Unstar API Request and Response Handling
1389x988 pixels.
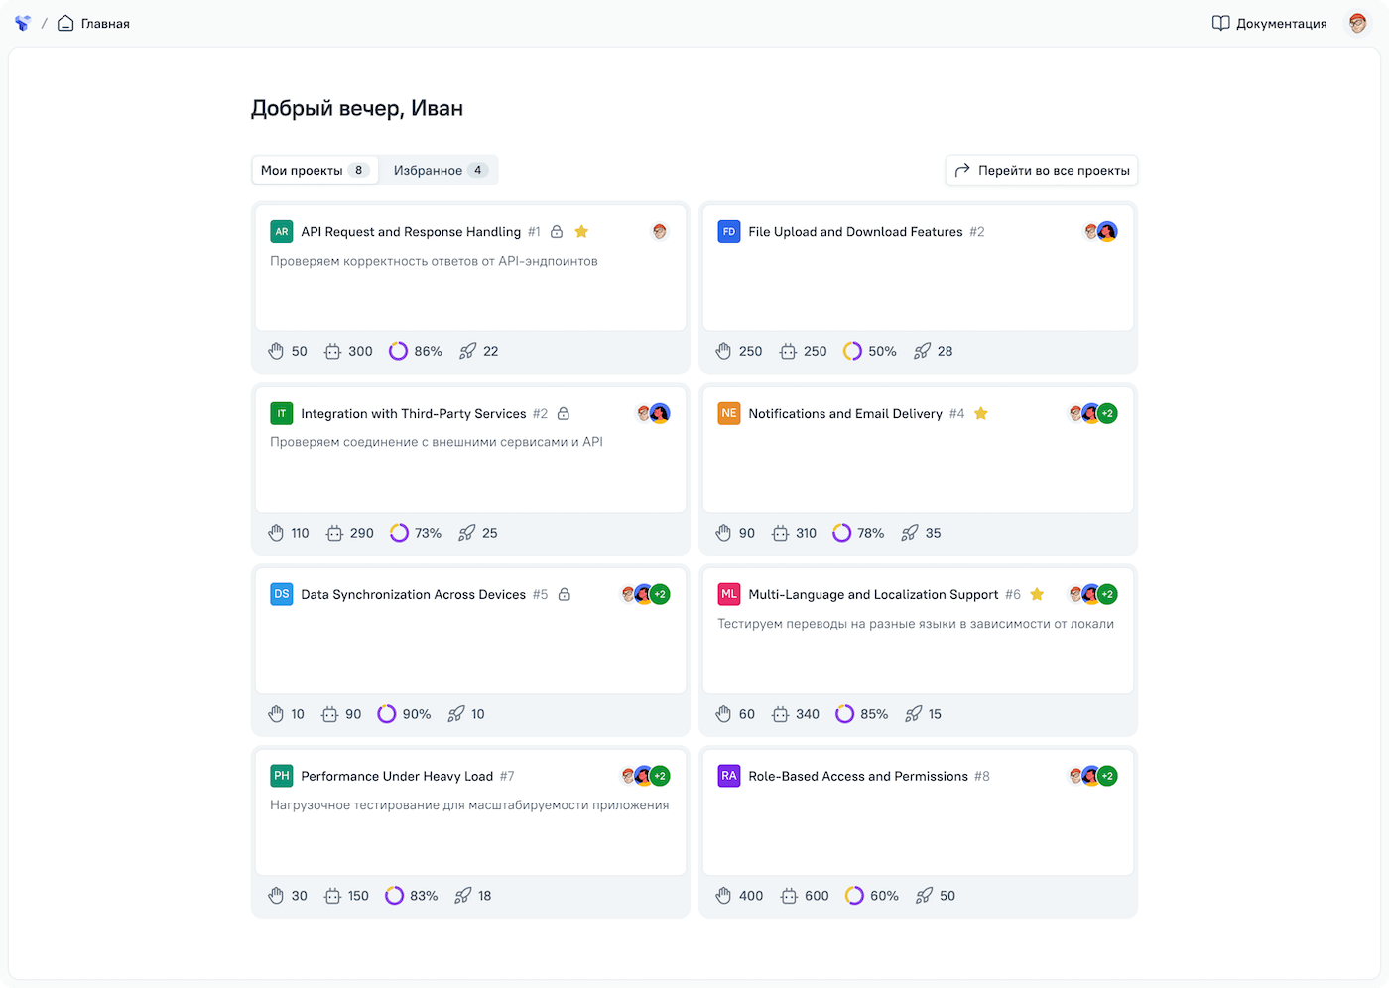582,232
